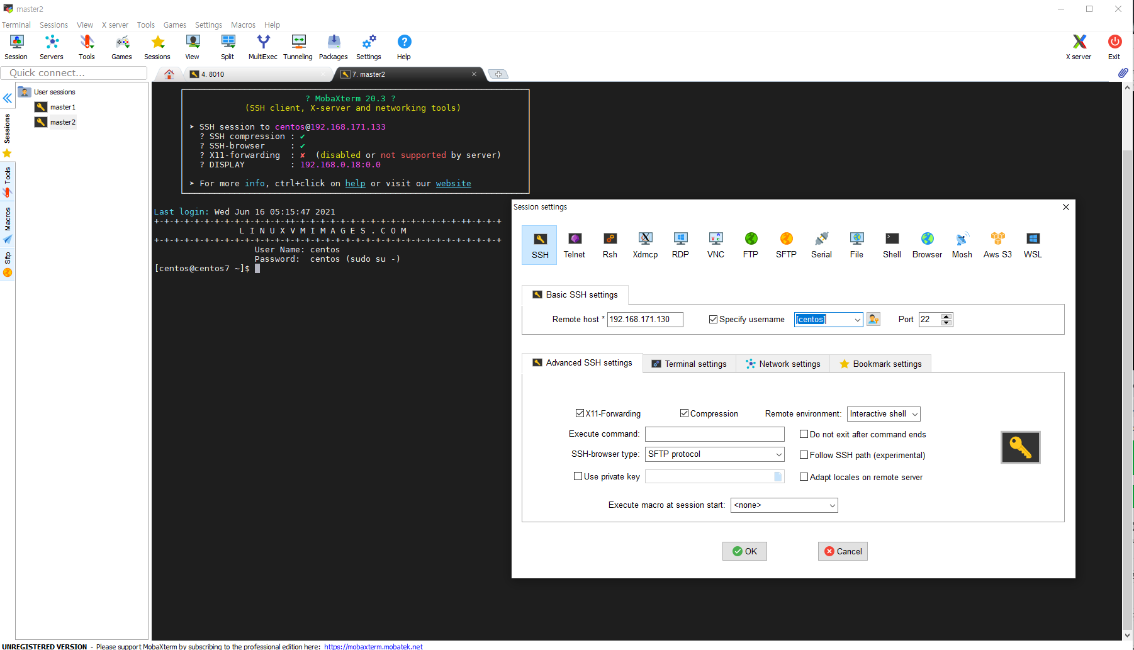Open the website link in terminal
Image resolution: width=1134 pixels, height=650 pixels.
[453, 183]
